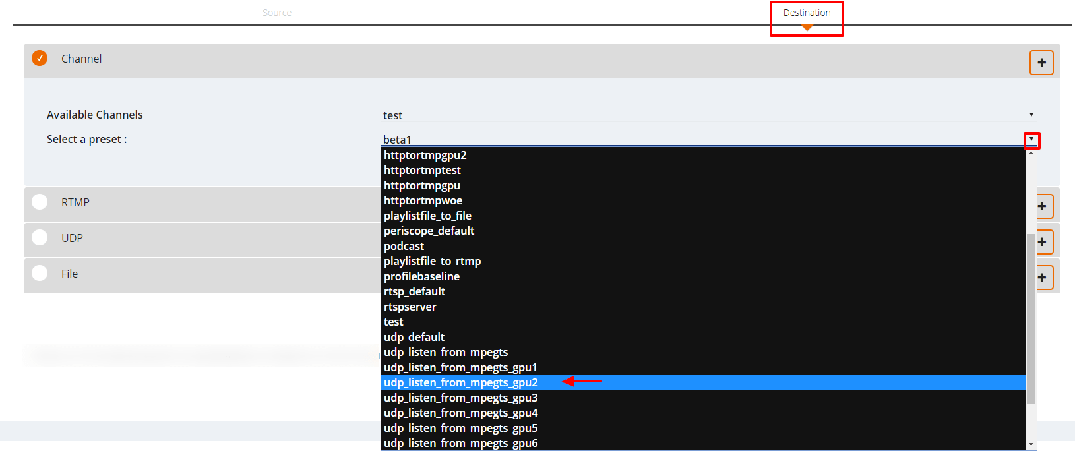Image resolution: width=1075 pixels, height=451 pixels.
Task: Select the podcast preset
Action: (703, 246)
